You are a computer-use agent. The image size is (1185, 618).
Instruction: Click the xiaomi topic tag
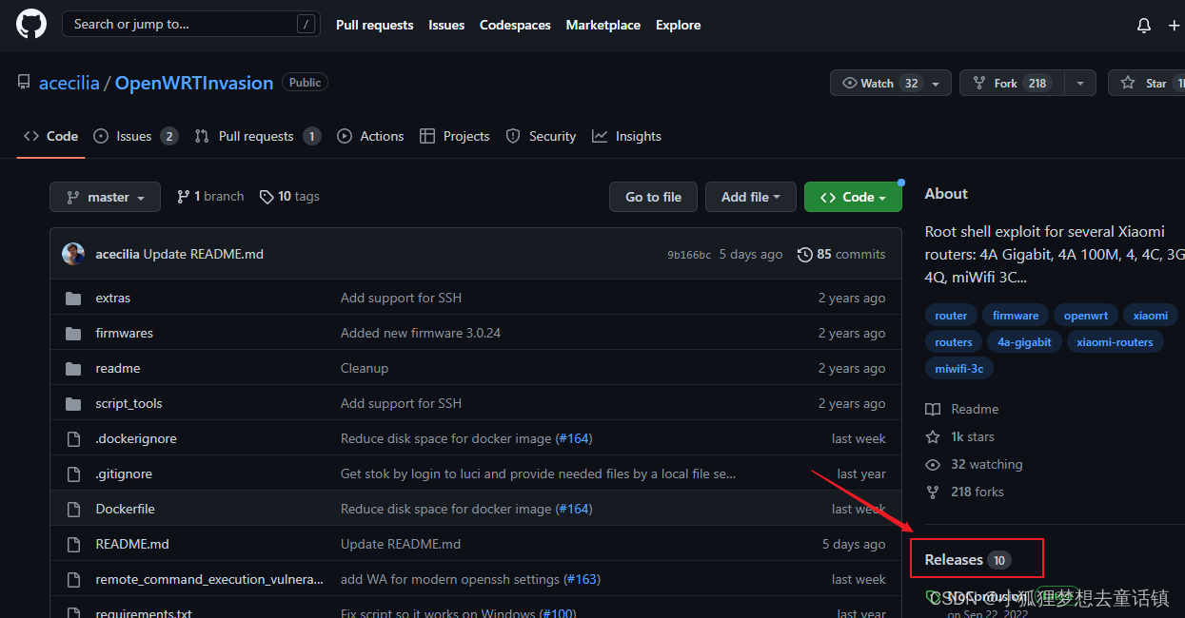1151,316
